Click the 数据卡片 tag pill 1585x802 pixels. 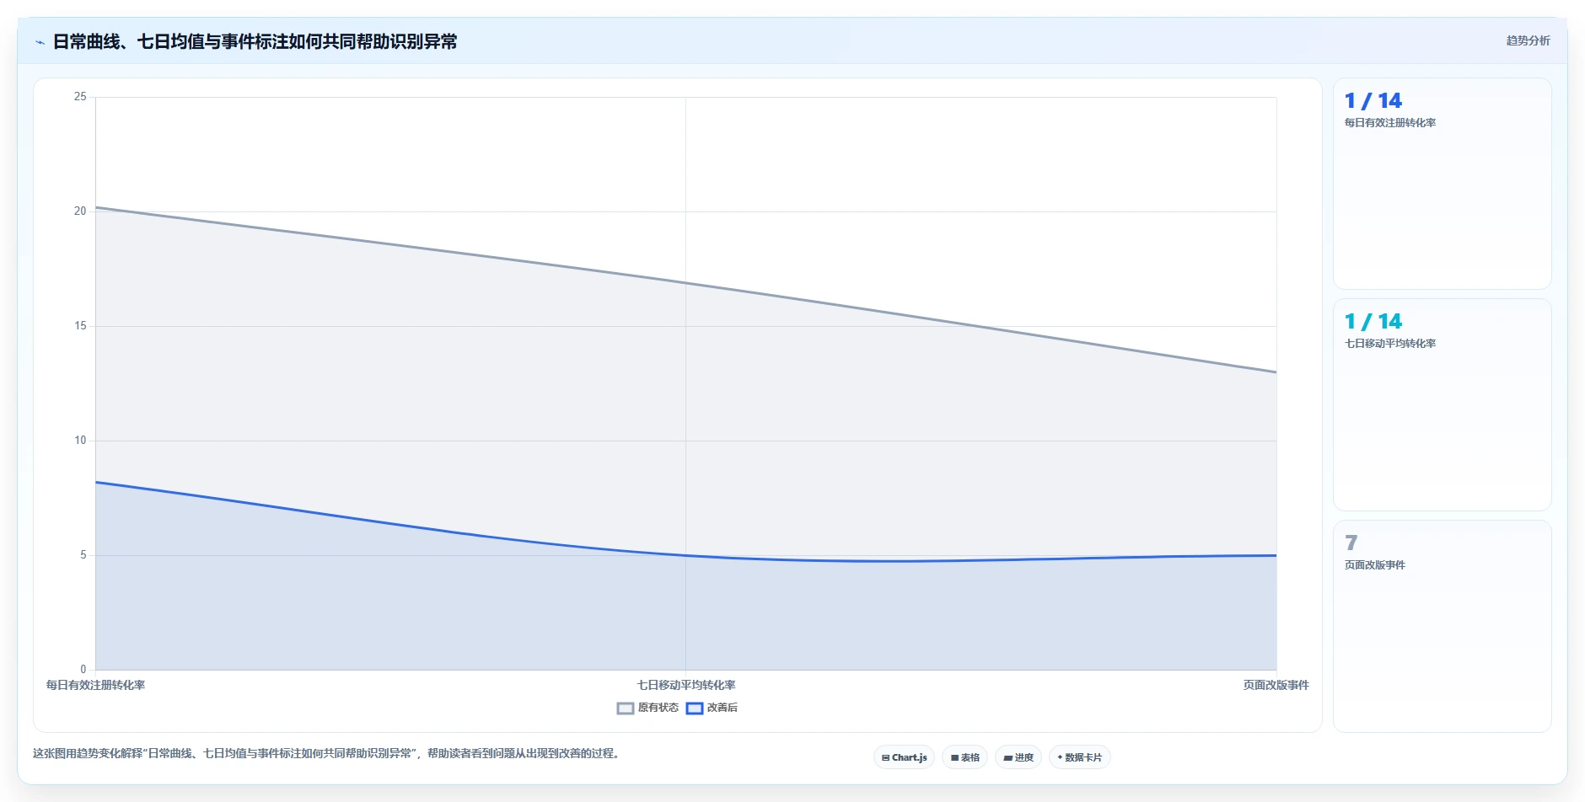pyautogui.click(x=1080, y=757)
